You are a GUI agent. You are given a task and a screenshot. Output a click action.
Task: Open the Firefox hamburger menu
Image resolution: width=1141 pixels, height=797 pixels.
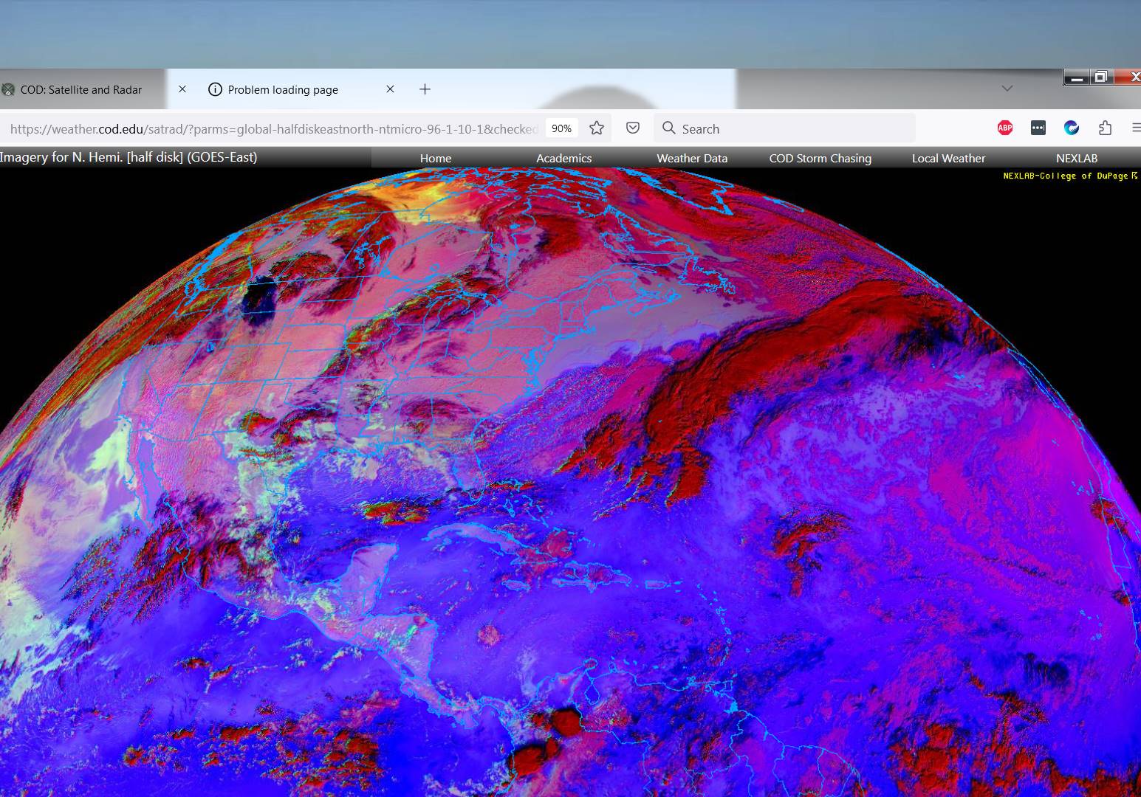coord(1136,128)
